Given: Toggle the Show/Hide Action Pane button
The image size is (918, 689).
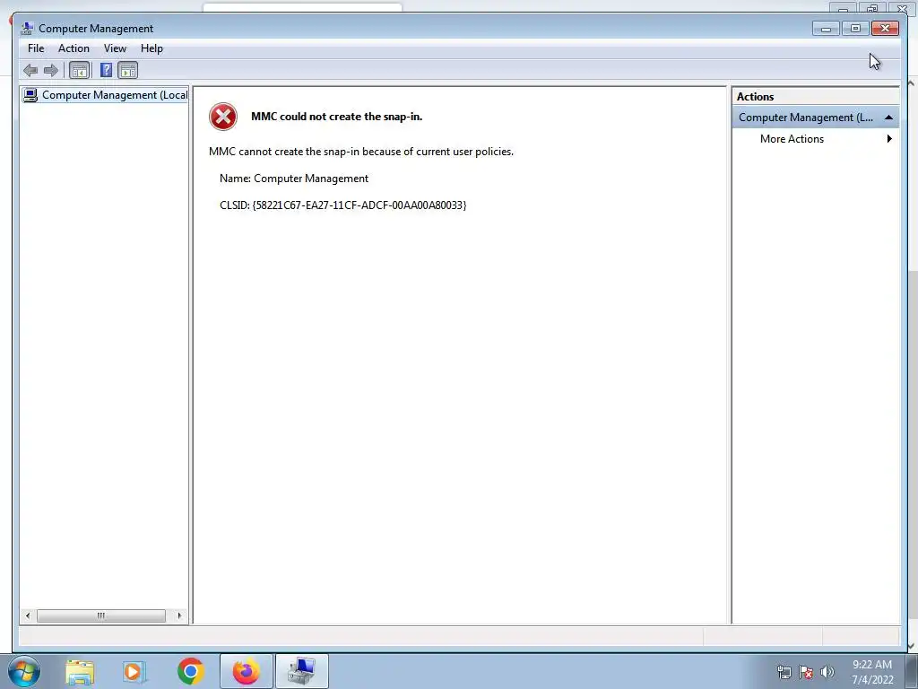Looking at the screenshot, I should point(127,71).
